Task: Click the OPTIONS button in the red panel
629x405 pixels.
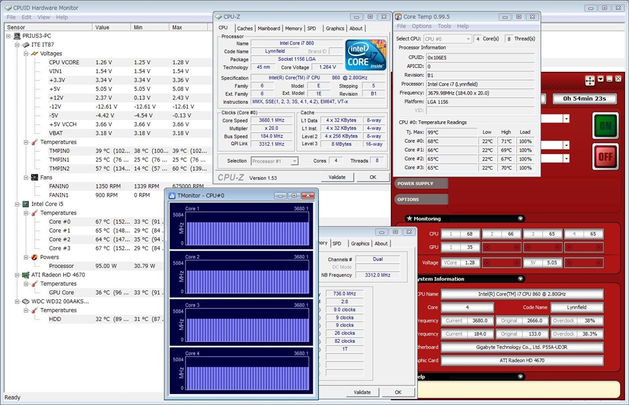Action: [x=420, y=199]
